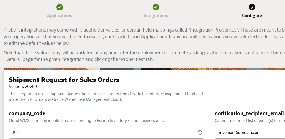Click the company_code field label
The width and height of the screenshot is (285, 139).
click(27, 113)
